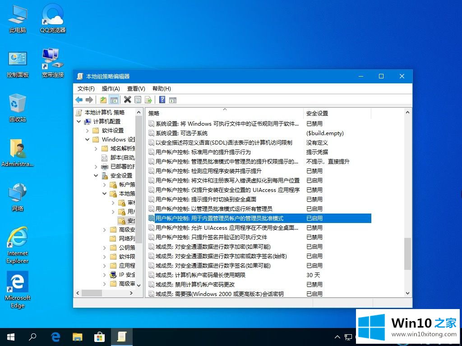Sort by the 策略 column header
The width and height of the screenshot is (462, 346).
pos(224,113)
